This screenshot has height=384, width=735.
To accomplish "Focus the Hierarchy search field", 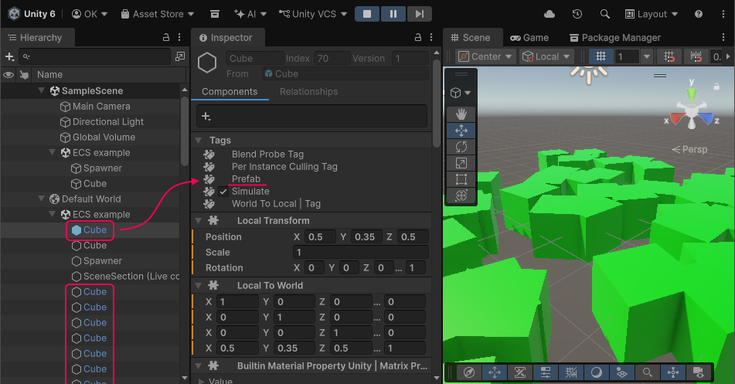I will 95,56.
